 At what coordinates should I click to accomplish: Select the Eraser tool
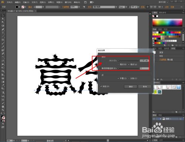tap(3, 53)
